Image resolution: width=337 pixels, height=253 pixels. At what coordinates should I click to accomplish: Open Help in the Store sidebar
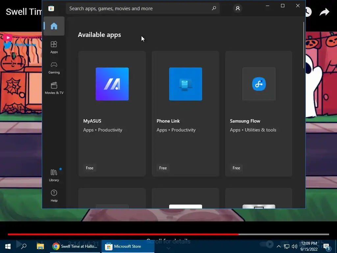click(54, 196)
